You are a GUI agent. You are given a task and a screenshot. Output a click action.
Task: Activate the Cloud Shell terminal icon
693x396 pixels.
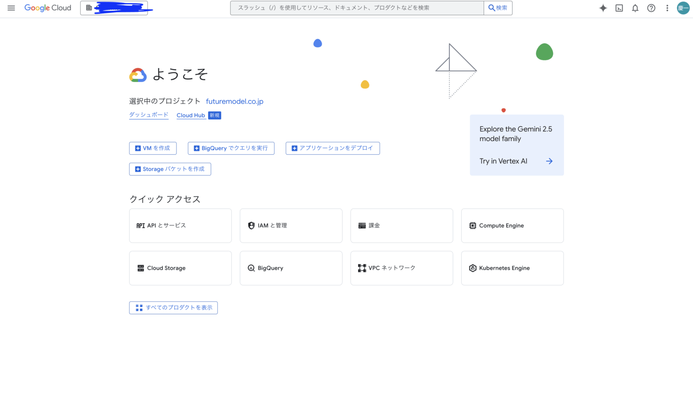(619, 8)
